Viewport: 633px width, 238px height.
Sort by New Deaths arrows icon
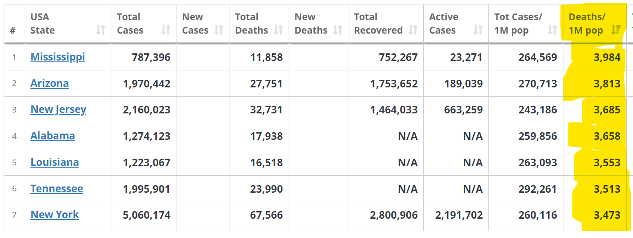pyautogui.click(x=338, y=30)
